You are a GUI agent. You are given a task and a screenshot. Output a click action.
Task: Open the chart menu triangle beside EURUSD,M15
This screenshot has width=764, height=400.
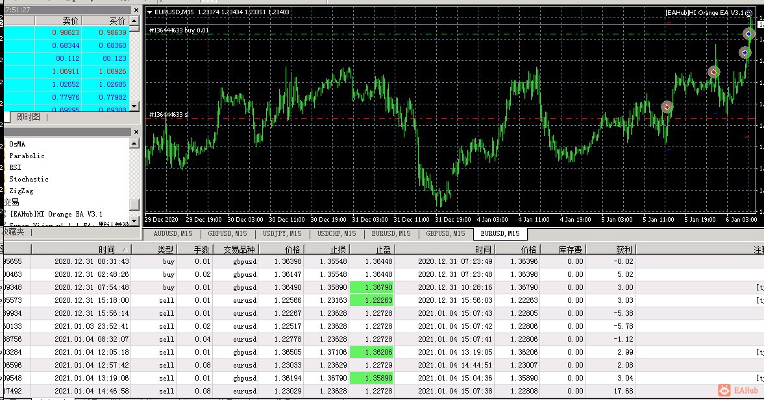(x=150, y=12)
